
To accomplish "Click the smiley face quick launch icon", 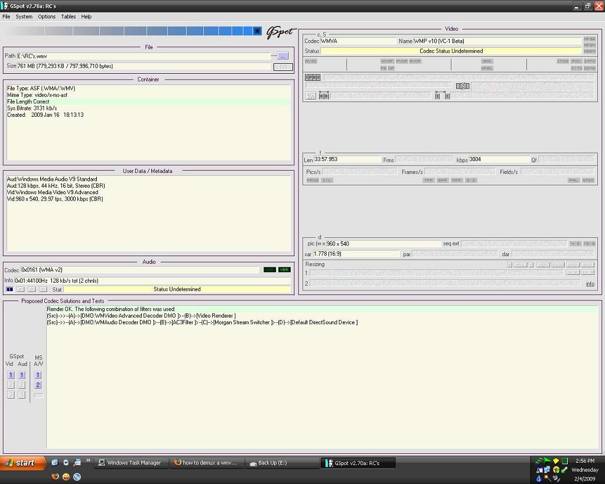I will [66, 477].
